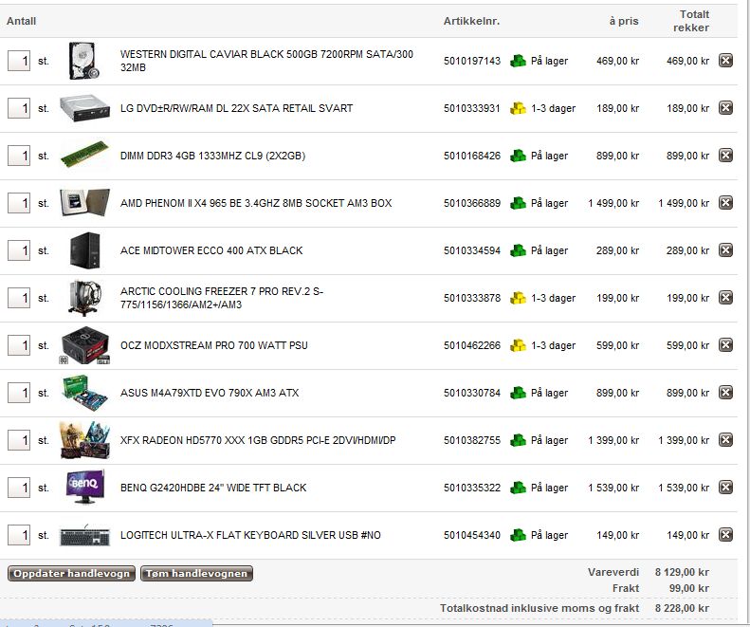Click Oppdater handlevogn button
Screen dimensions: 750x627
click(71, 573)
